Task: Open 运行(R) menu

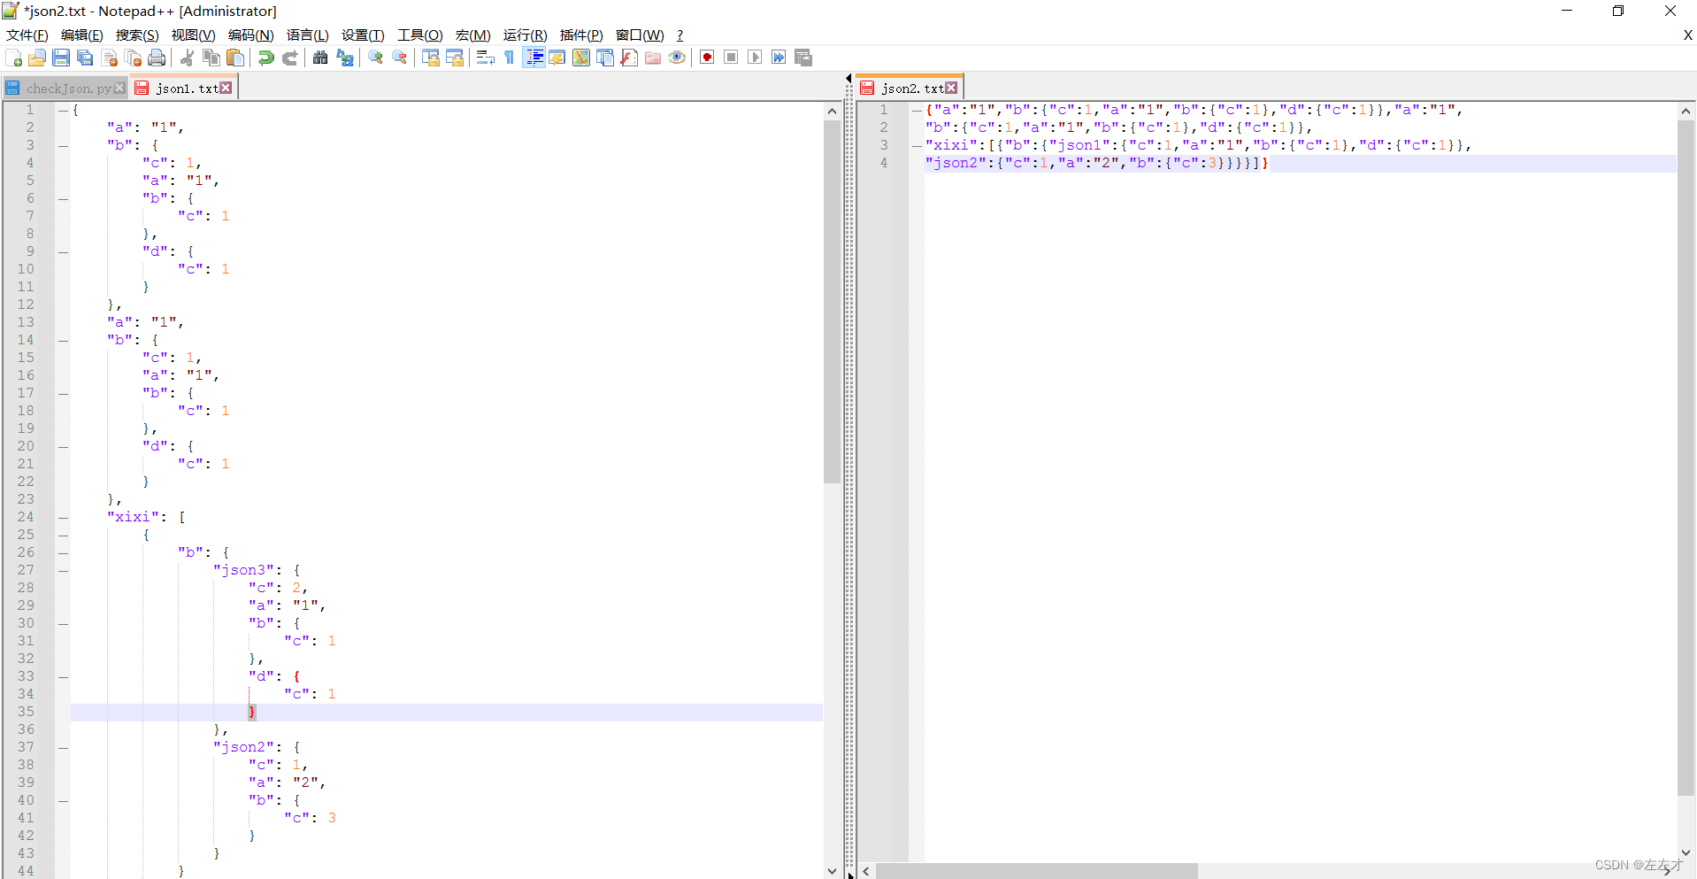Action: click(x=526, y=35)
